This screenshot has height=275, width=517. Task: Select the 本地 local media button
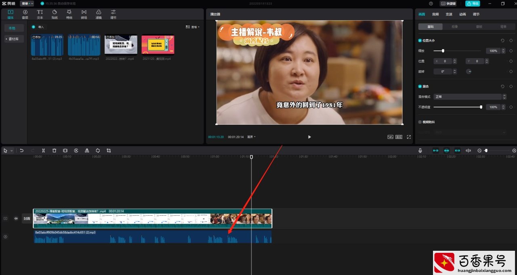pyautogui.click(x=14, y=28)
